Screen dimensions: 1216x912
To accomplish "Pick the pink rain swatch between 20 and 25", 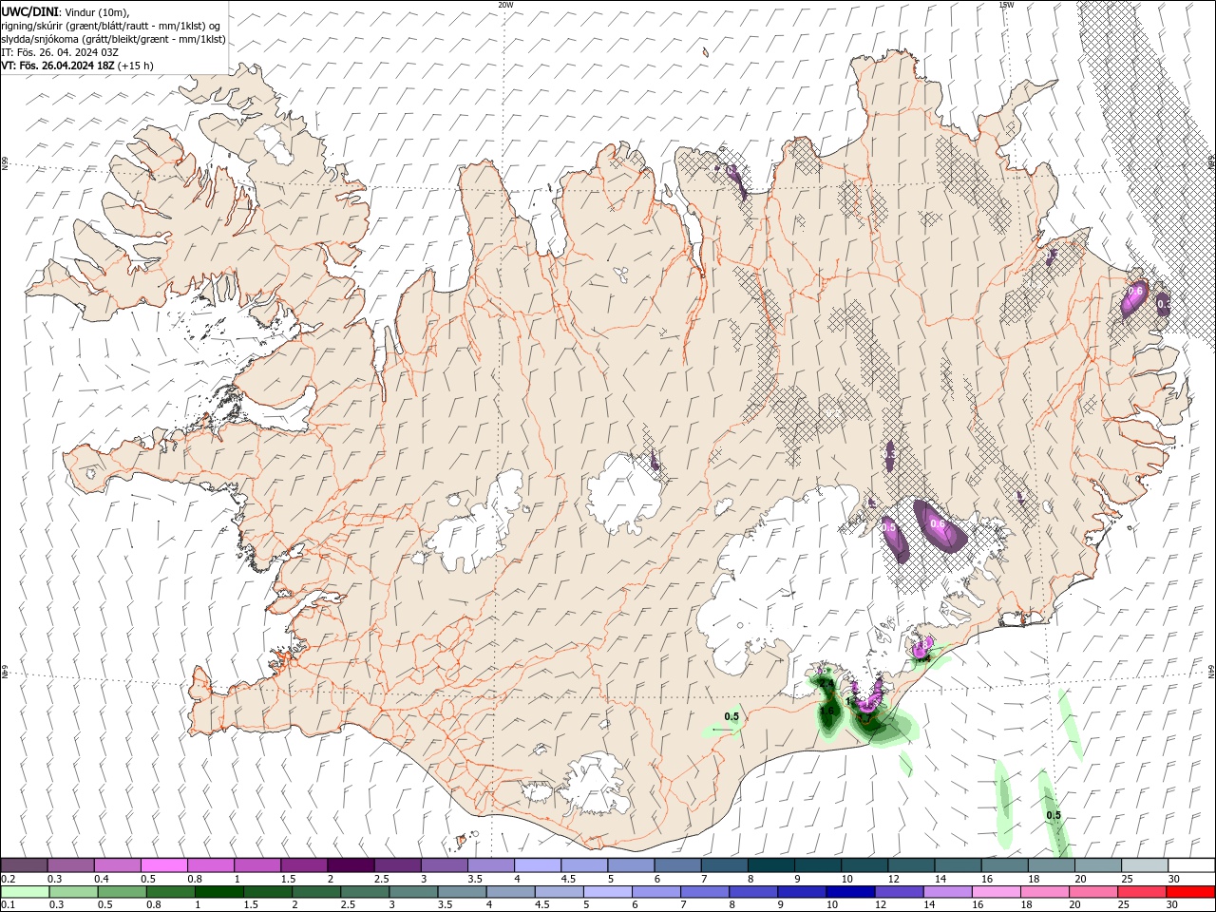I will click(1098, 892).
